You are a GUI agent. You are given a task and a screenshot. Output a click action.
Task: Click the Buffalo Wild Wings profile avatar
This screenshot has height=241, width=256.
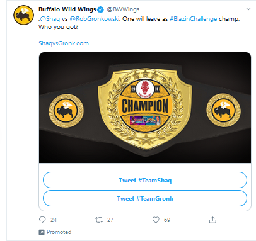pyautogui.click(x=23, y=15)
